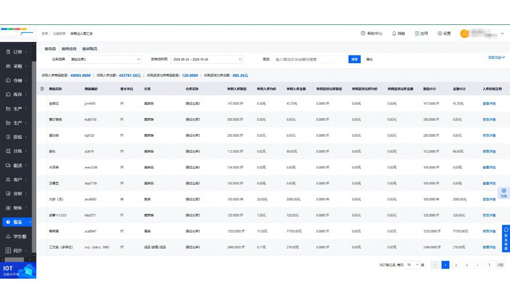Click 查看详情 link for 金翠花 row

(489, 104)
